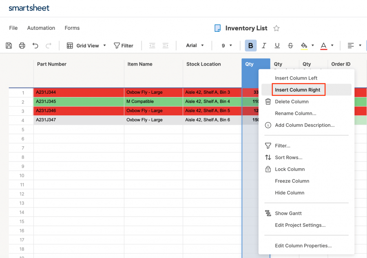The height and width of the screenshot is (258, 367).
Task: Toggle italic formatting
Action: click(x=264, y=45)
